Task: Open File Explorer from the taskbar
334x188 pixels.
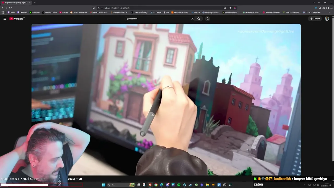Action: [207, 185]
